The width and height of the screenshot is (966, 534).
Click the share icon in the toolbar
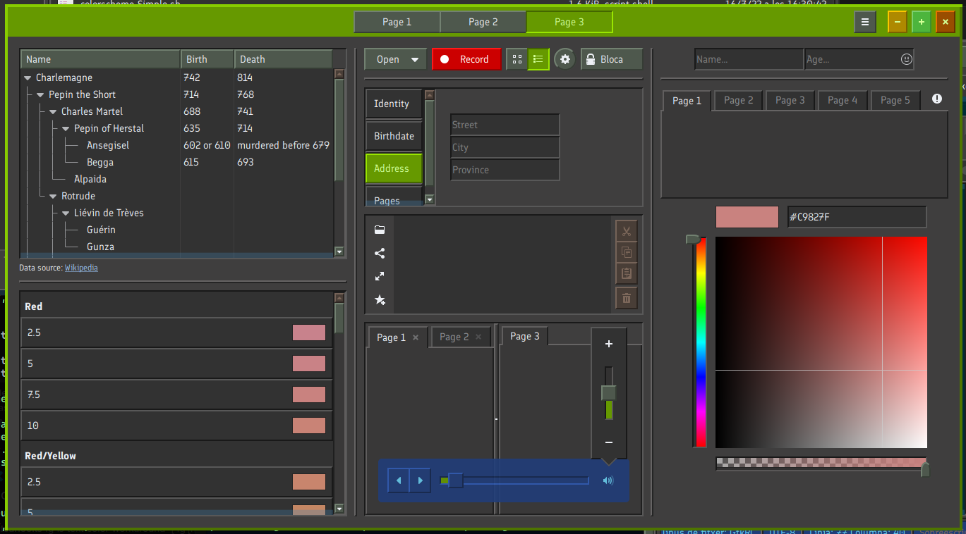[x=380, y=254]
